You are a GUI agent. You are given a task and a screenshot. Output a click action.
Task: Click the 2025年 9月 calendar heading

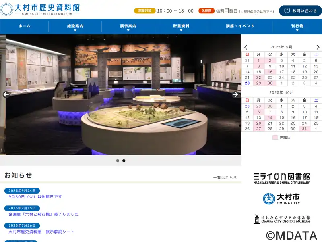(281, 47)
